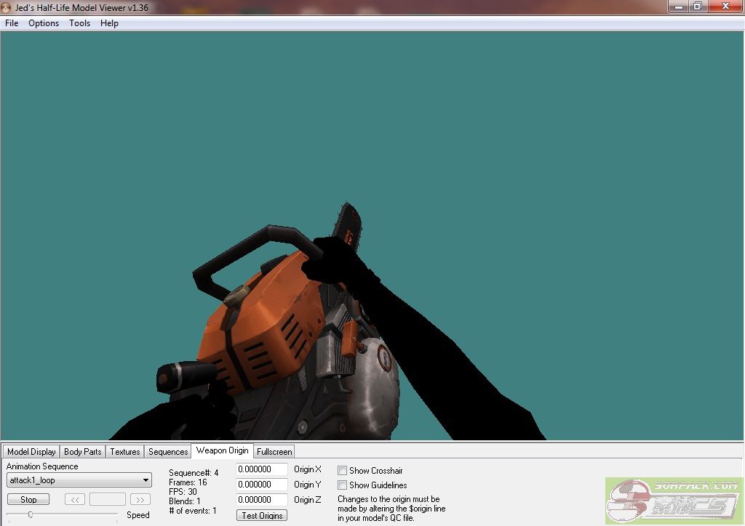This screenshot has width=745, height=526.
Task: Close the Model Viewer window
Action: click(x=725, y=6)
